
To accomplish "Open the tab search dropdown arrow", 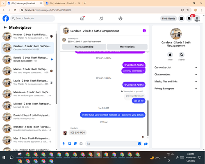I will [3, 3].
